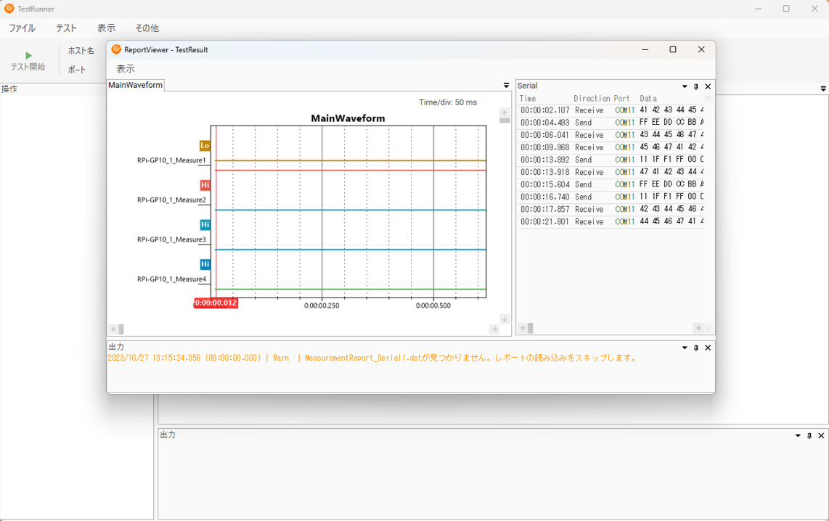Open the 表示 menu in ReportViewer
Viewport: 829px width, 521px height.
126,69
